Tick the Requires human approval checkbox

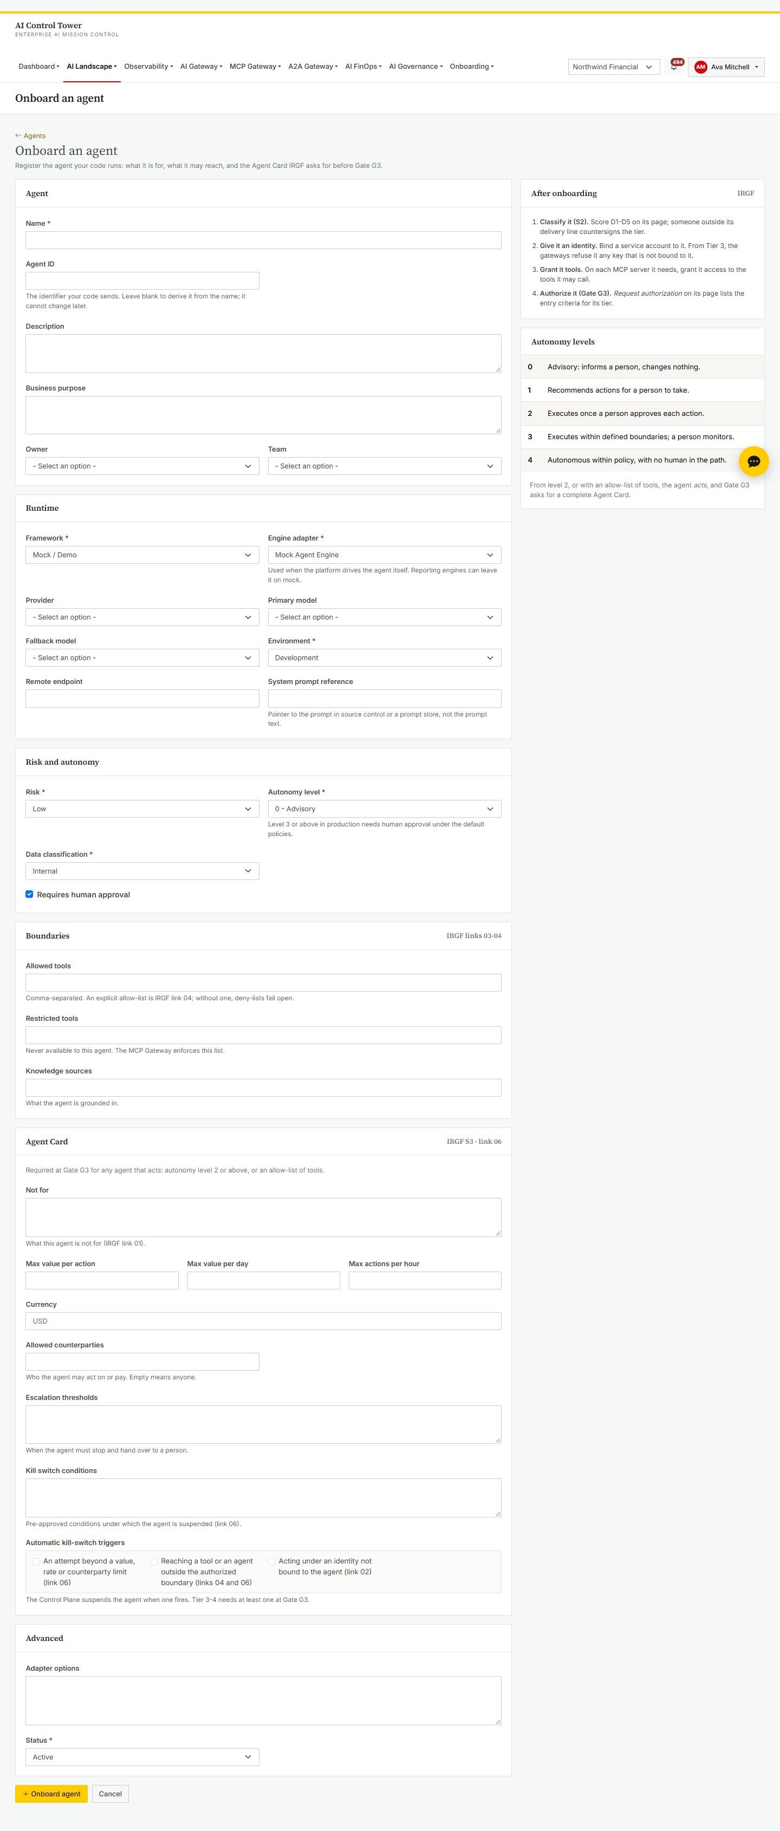tap(29, 894)
